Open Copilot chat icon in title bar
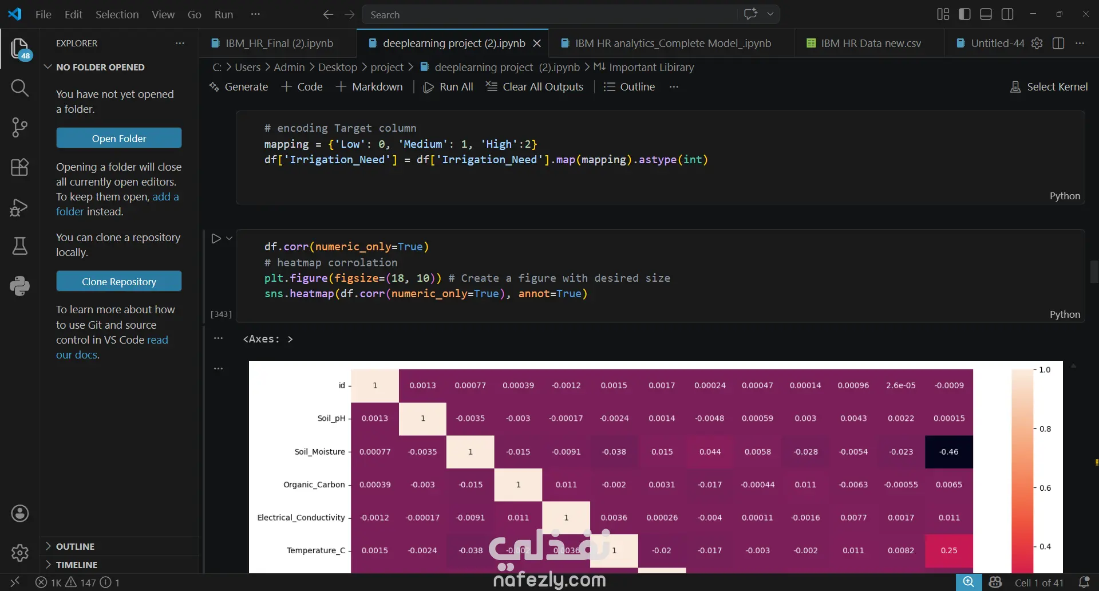The width and height of the screenshot is (1099, 591). [x=750, y=14]
